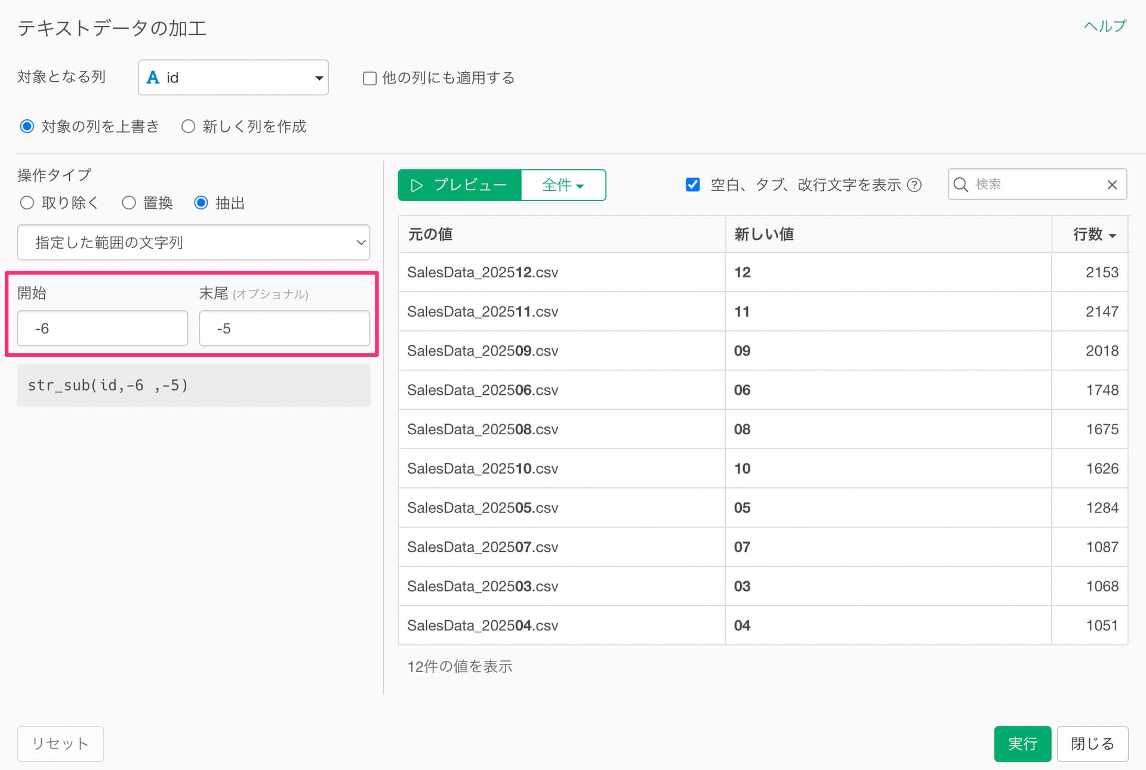
Task: Open the 全件 row count dropdown
Action: pos(563,185)
